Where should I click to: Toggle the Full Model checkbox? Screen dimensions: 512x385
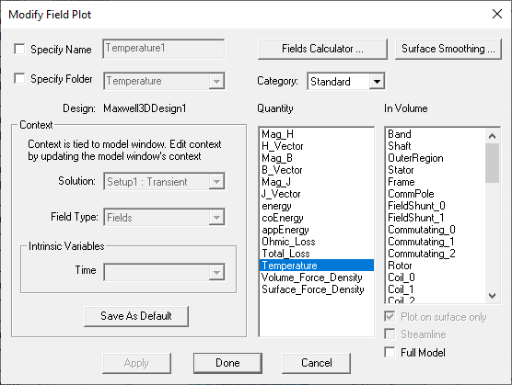coord(390,352)
